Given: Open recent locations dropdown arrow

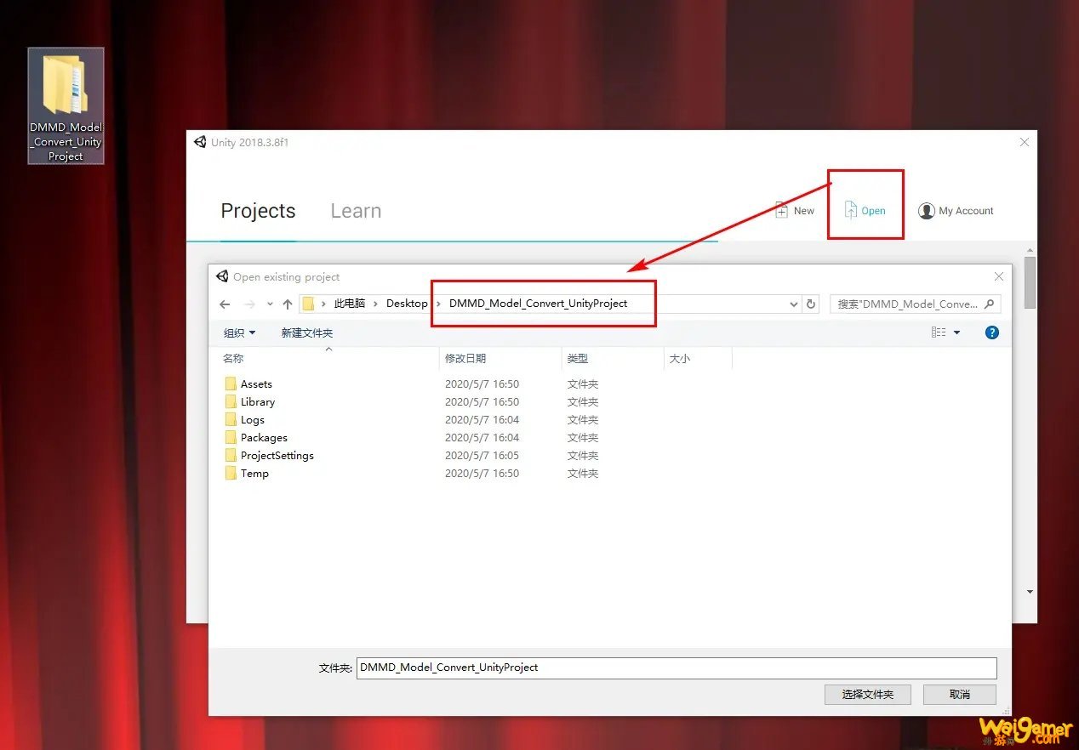Looking at the screenshot, I should coord(270,304).
